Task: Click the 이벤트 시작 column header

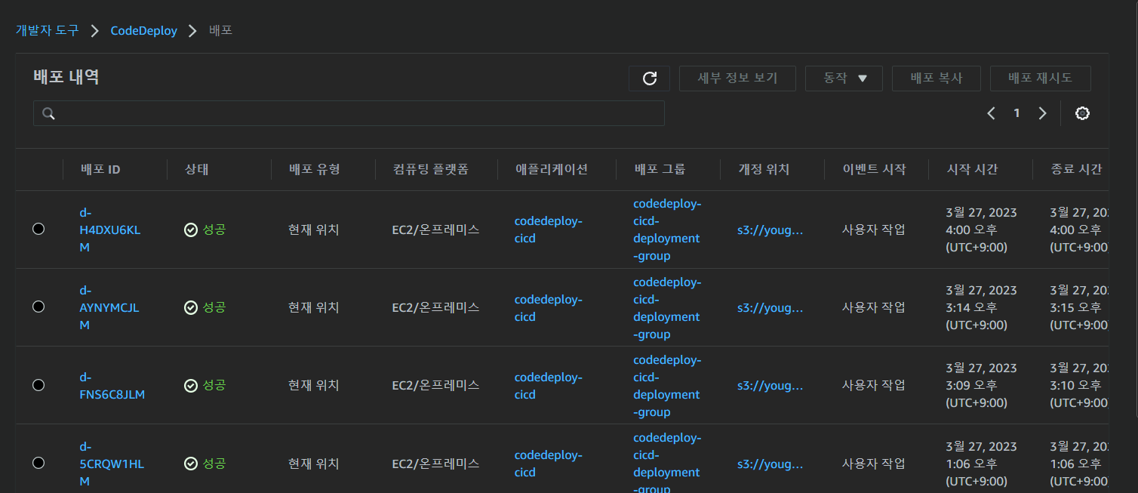Action: [x=874, y=169]
